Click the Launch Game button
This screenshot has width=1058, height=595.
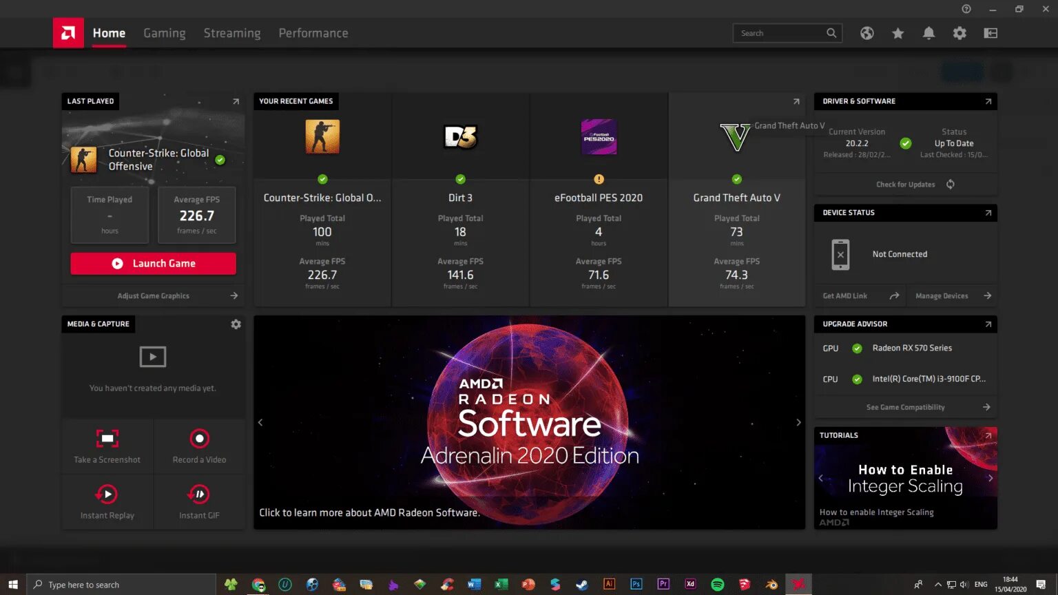click(153, 264)
